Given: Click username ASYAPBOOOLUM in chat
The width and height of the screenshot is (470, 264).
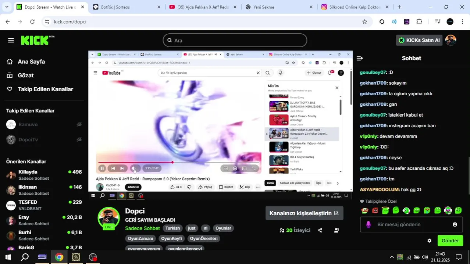Looking at the screenshot, I should tap(380, 190).
